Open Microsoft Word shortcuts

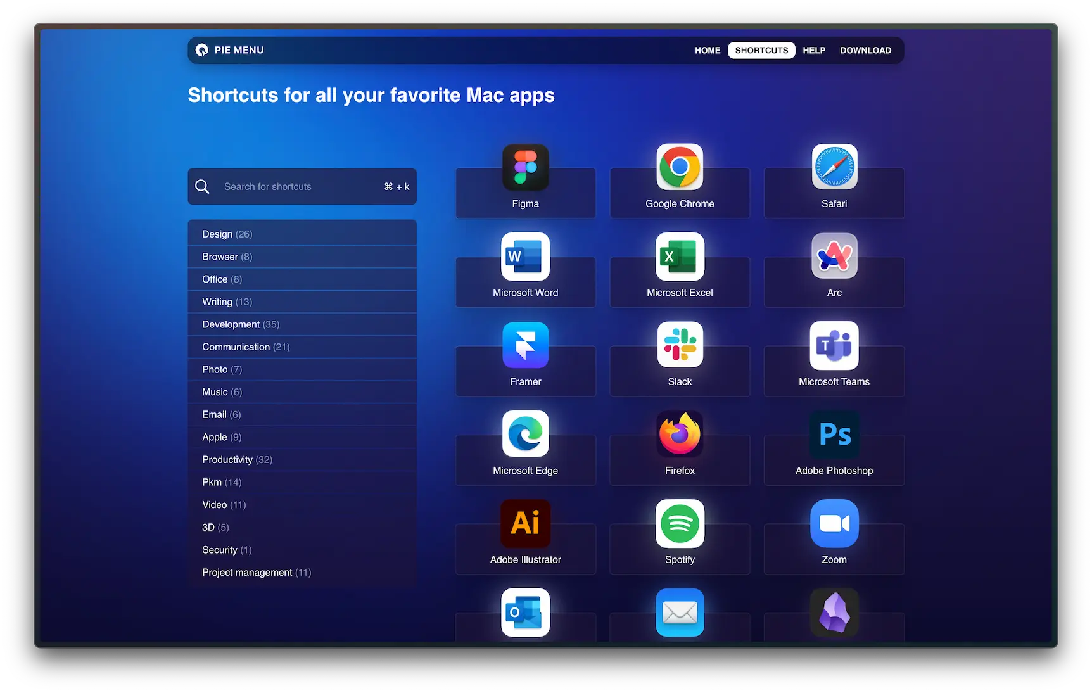(525, 267)
